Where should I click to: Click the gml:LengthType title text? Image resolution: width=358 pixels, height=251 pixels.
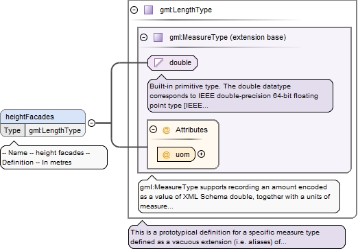pos(186,10)
